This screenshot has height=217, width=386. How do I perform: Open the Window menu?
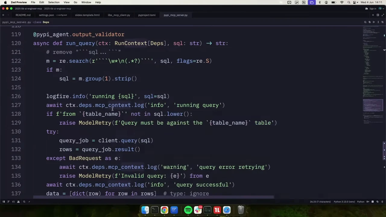86,2
